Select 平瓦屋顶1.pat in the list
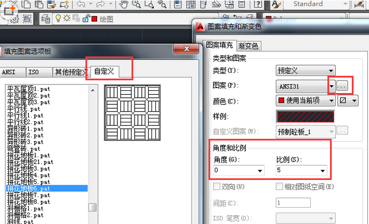 [x=28, y=89]
